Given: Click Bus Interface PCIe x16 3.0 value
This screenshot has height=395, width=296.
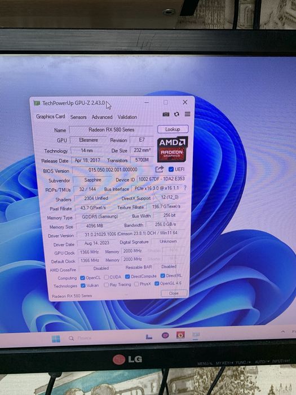Looking at the screenshot, I should tap(157, 188).
